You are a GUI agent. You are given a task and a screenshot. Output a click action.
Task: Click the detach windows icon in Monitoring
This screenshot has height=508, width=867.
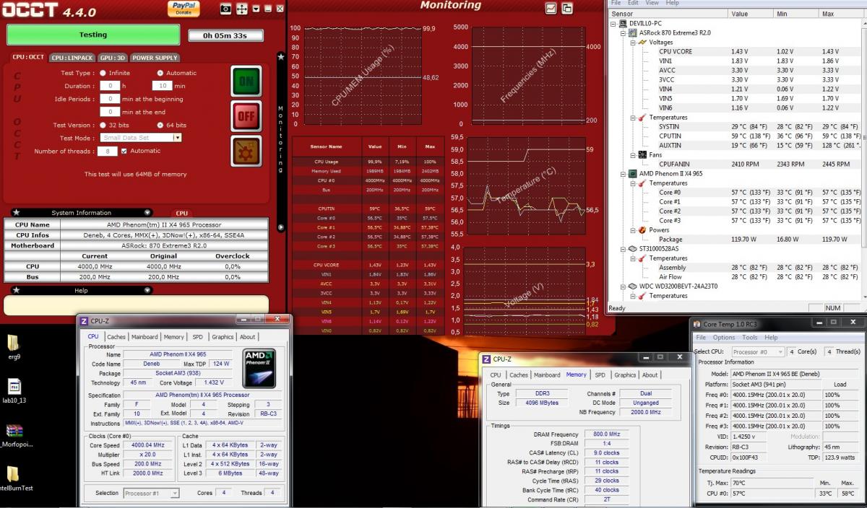click(567, 9)
